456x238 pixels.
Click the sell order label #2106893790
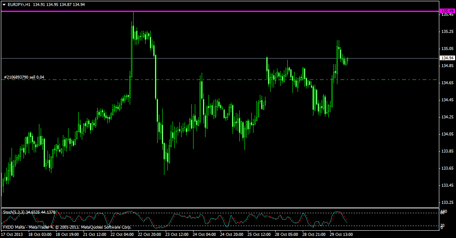click(x=24, y=77)
